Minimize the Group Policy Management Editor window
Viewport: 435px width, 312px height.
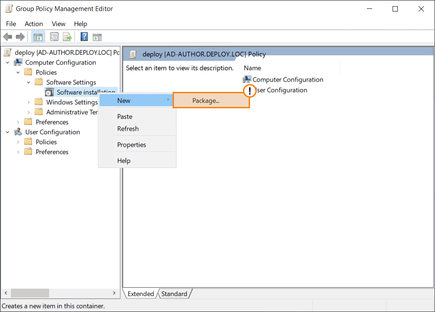(369, 9)
